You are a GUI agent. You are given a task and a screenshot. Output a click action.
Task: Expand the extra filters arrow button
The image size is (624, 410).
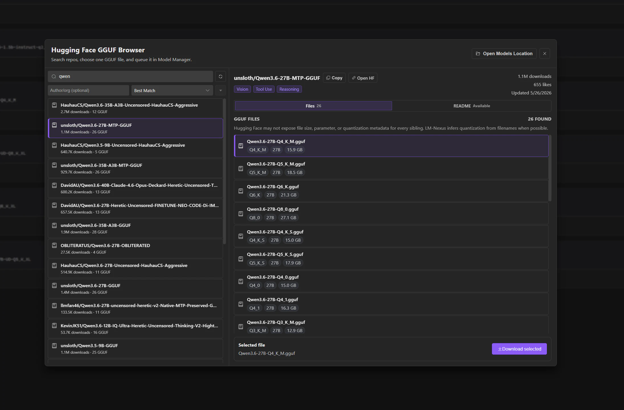[x=221, y=90]
